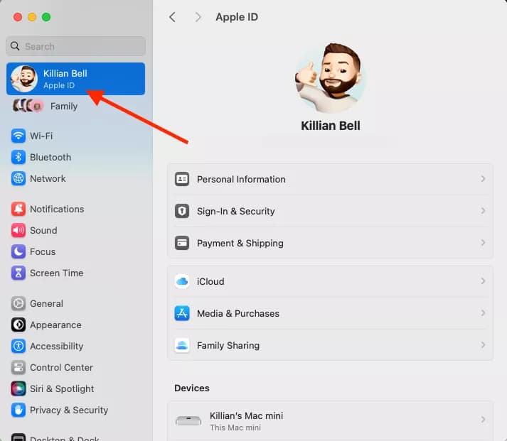
Task: Click the Sign-In & Security shield icon
Action: [x=182, y=211]
